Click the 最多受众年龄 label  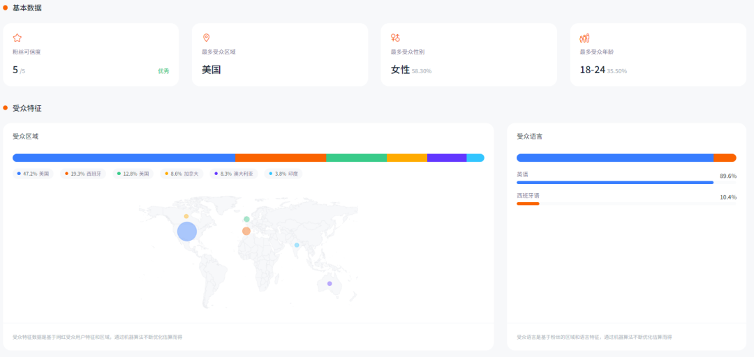tap(596, 52)
